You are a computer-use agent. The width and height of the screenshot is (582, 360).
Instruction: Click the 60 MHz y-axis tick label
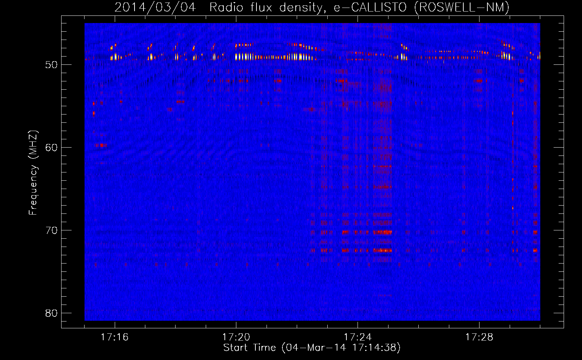click(x=51, y=148)
